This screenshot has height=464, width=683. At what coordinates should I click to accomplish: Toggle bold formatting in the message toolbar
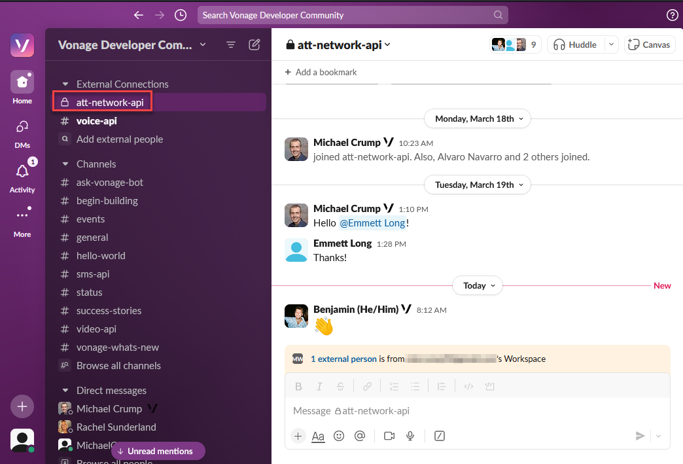(x=298, y=386)
